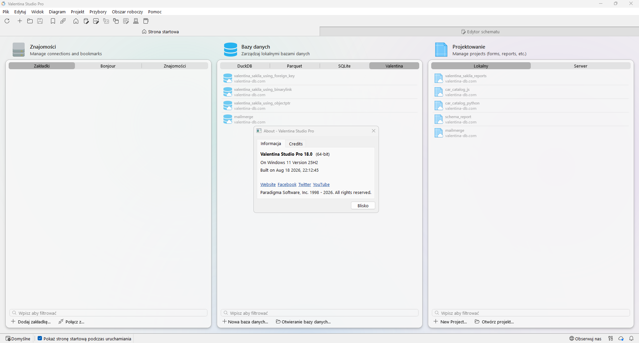
Task: Select the Valentina database tab
Action: [x=394, y=66]
